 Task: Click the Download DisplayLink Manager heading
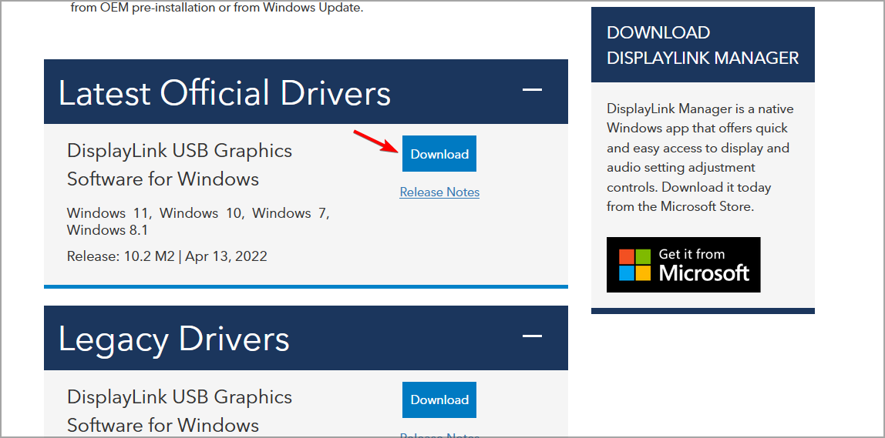[703, 45]
